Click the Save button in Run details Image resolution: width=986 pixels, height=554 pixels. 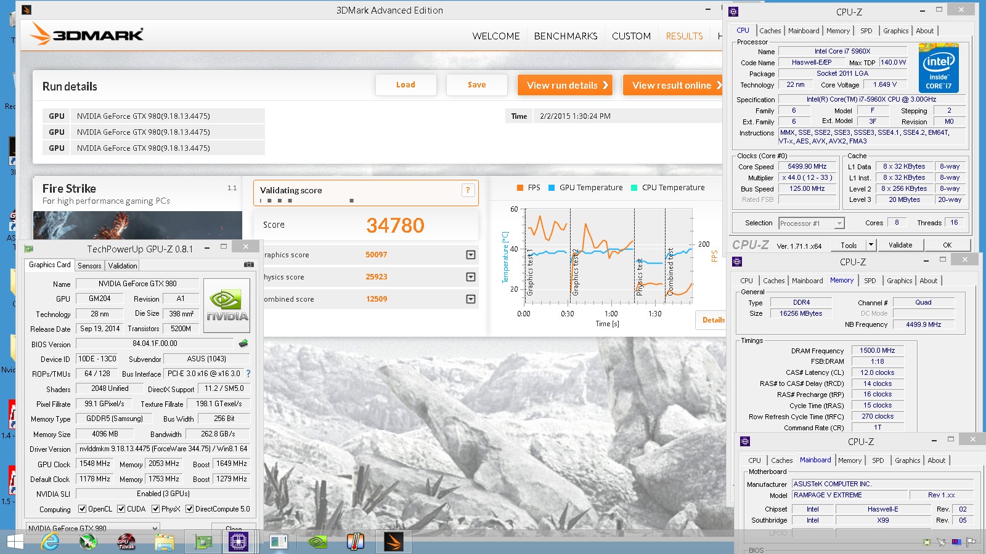(x=476, y=85)
